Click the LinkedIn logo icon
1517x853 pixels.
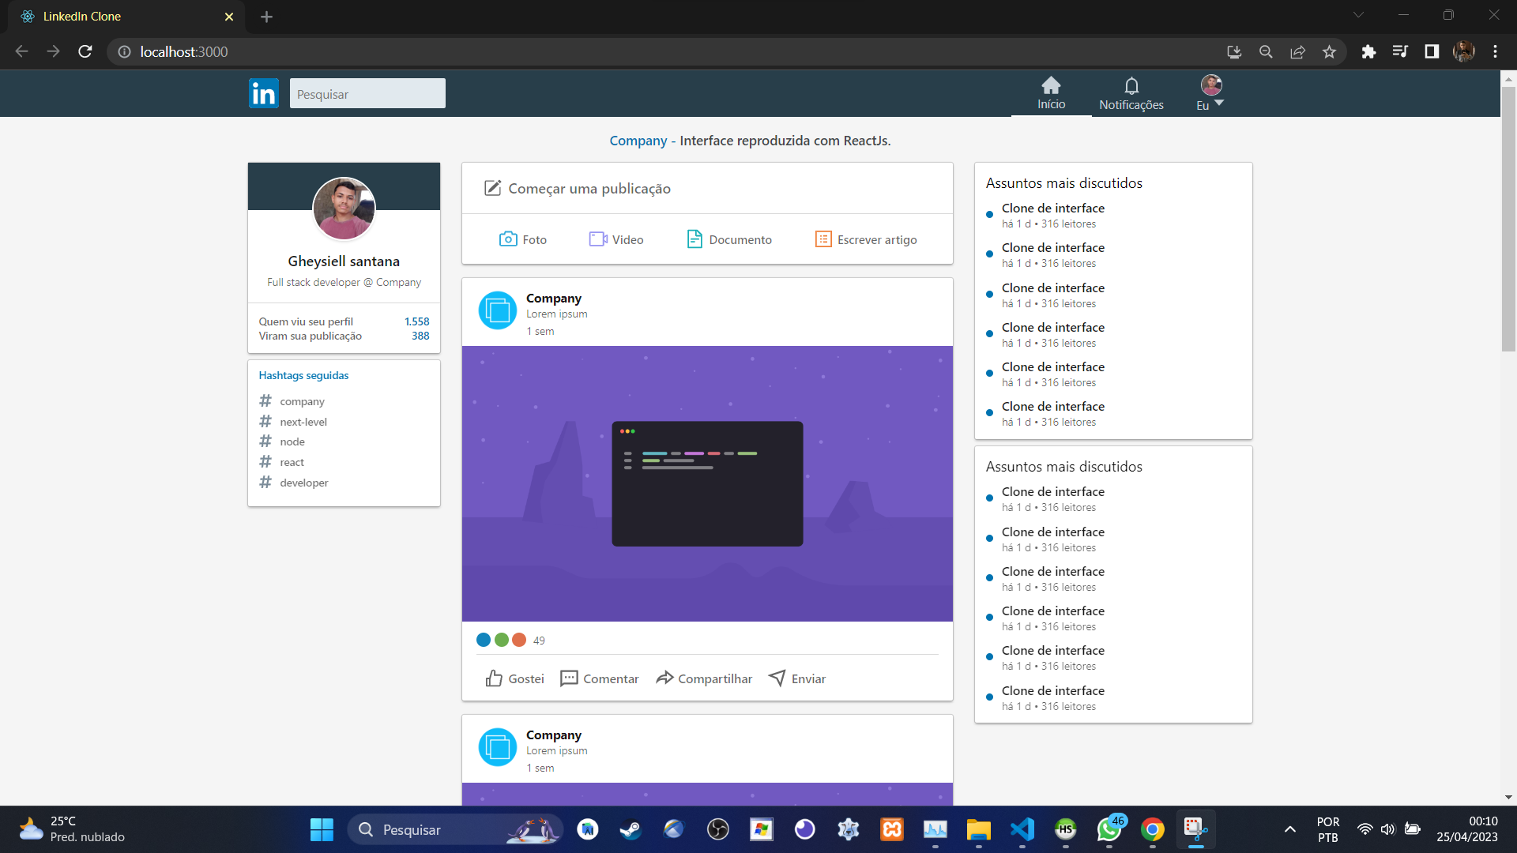(x=263, y=93)
